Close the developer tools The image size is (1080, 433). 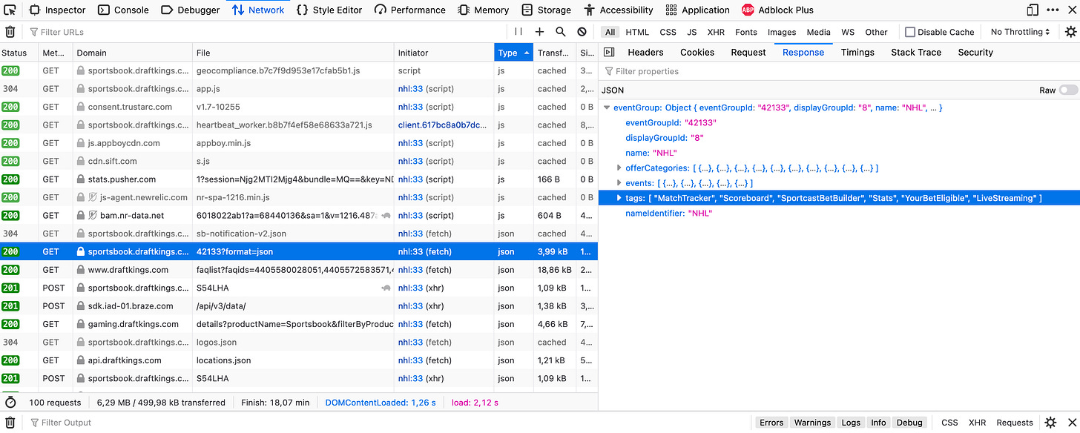[x=1071, y=10]
